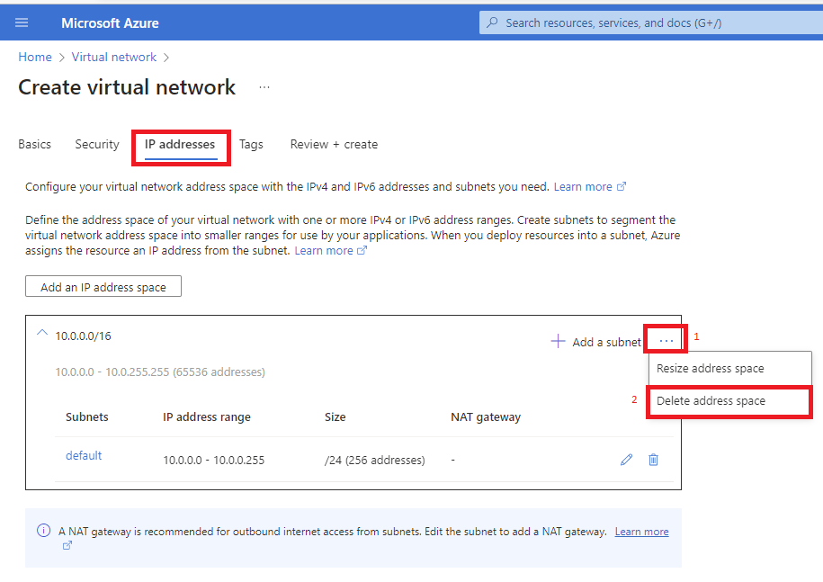
Task: Switch to the Basics tab
Action: coord(34,144)
